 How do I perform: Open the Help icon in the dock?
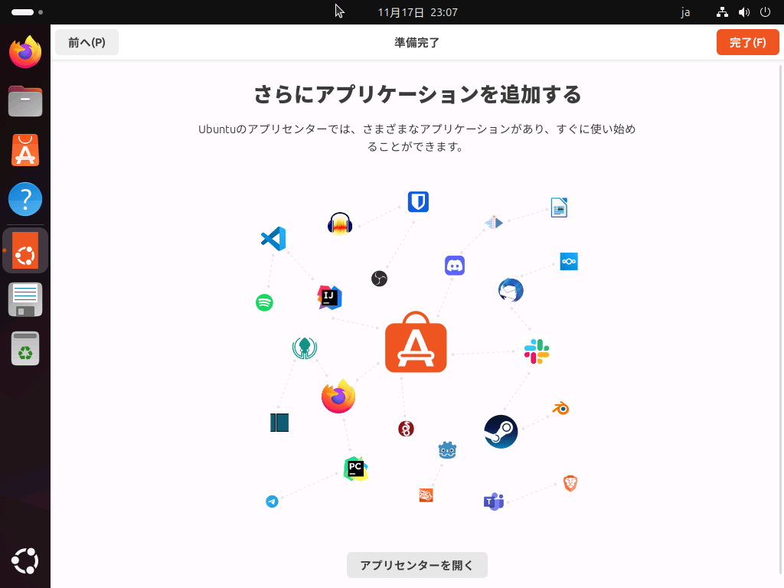pyautogui.click(x=25, y=199)
